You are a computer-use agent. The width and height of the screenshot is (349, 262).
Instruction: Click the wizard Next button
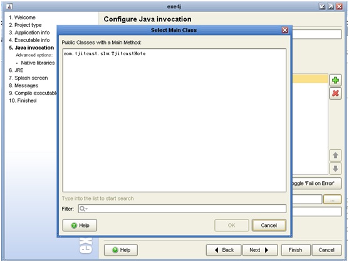point(260,250)
